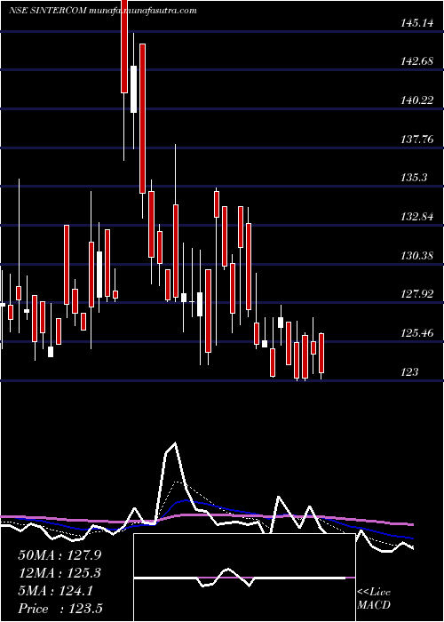
Task: Click the 137.76 price axis label
Action: pyautogui.click(x=417, y=140)
